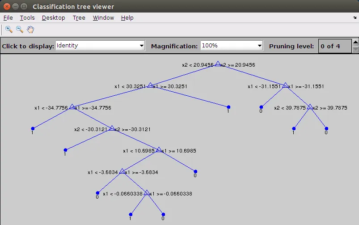Click leaf 0 under x1 < -3.6834
This screenshot has height=225, width=359.
pos(98,193)
